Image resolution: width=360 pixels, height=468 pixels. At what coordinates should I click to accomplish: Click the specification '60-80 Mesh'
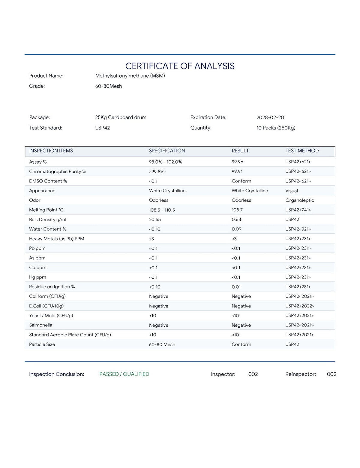[162, 344]
